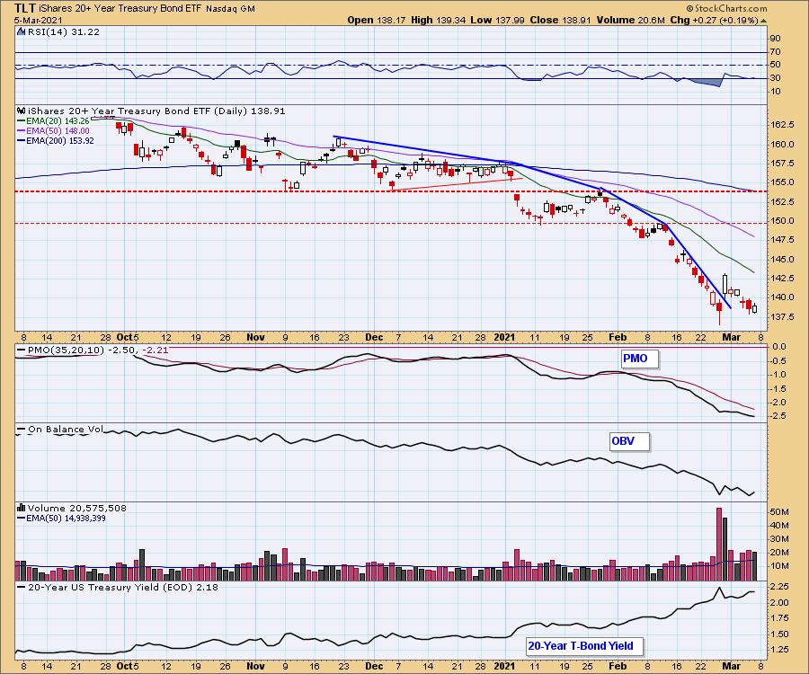Viewport: 809px width, 674px height.
Task: Click the 50M volume scale label
Action: tap(779, 512)
